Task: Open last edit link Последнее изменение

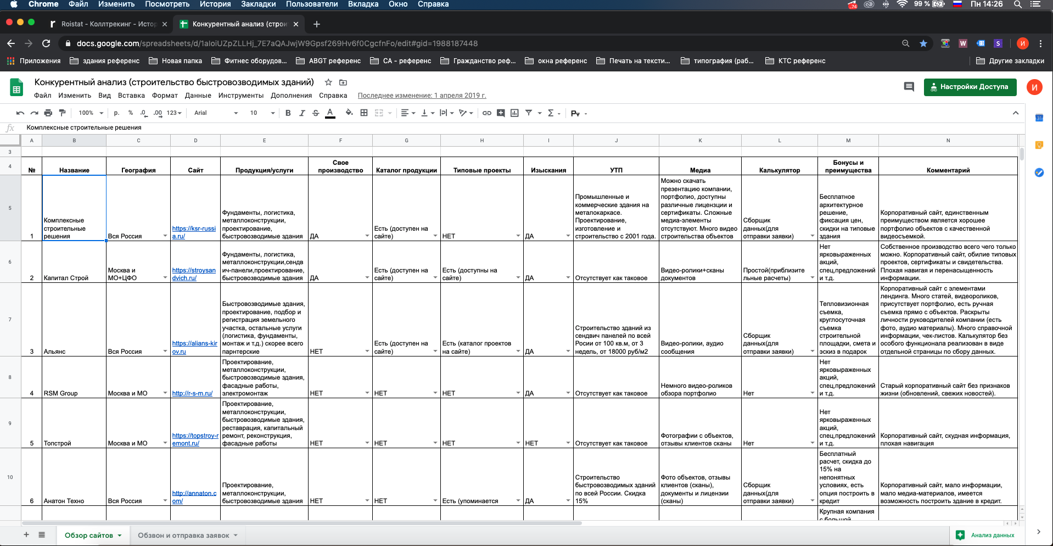Action: 422,96
